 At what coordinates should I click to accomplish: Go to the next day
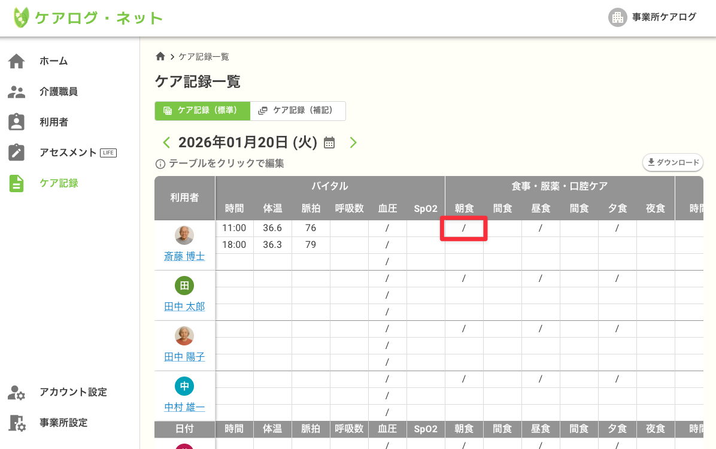pos(353,142)
